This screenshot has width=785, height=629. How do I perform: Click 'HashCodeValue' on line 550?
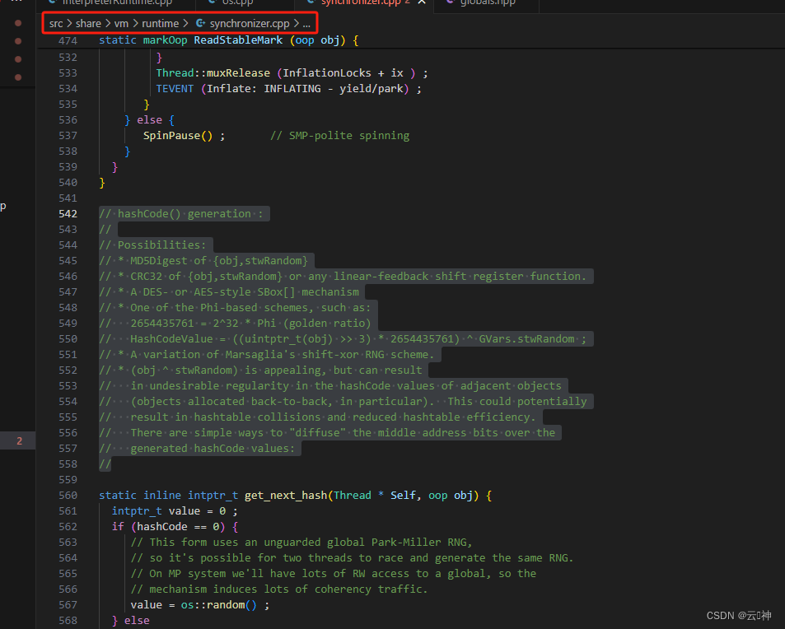(171, 338)
